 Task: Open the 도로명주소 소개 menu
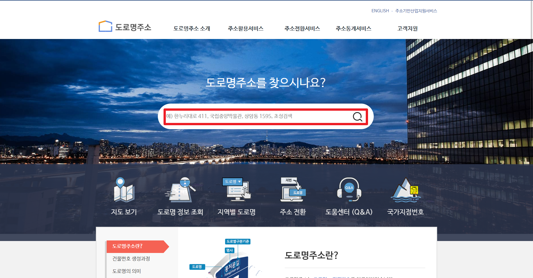tap(192, 28)
